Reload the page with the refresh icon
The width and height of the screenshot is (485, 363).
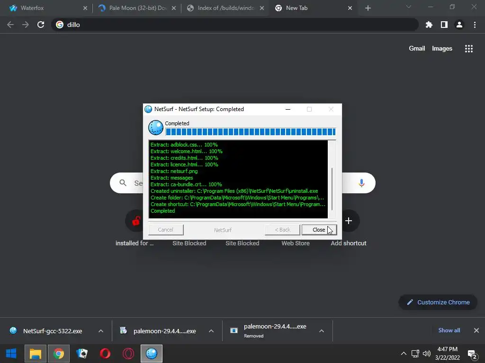tap(41, 25)
